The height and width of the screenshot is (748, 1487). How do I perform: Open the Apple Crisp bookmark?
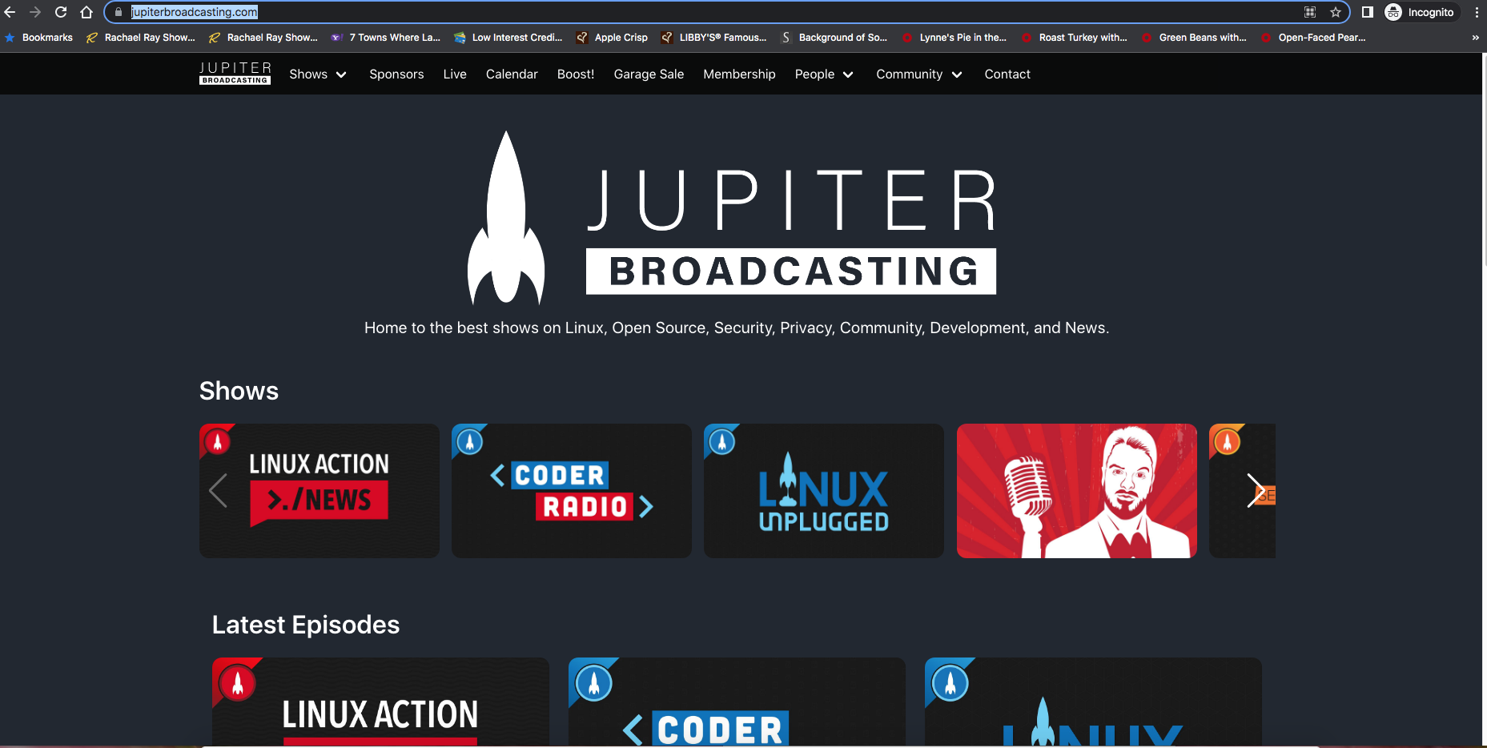point(613,38)
